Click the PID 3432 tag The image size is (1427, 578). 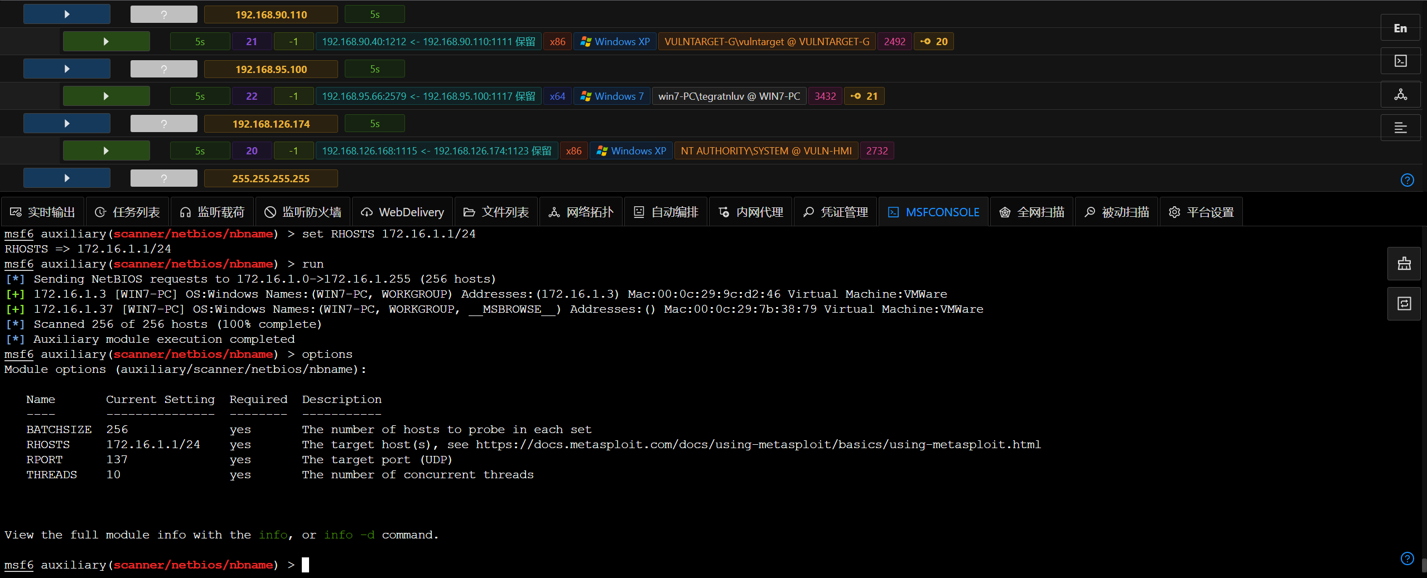(x=825, y=96)
